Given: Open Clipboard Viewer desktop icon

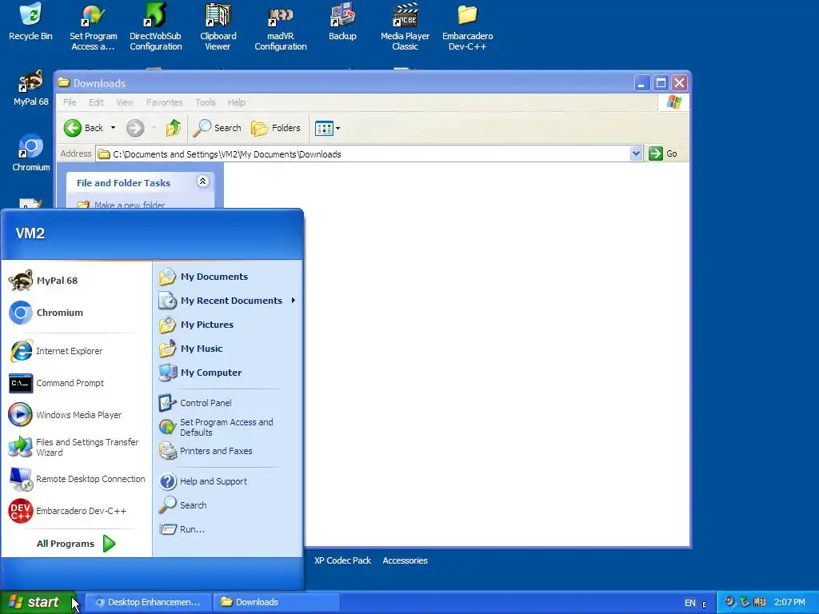Looking at the screenshot, I should pos(218,27).
